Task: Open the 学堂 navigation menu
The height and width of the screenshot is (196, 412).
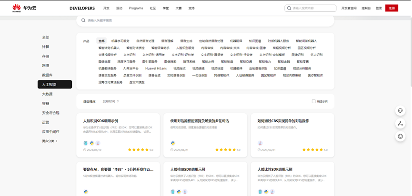Action: click(x=166, y=8)
